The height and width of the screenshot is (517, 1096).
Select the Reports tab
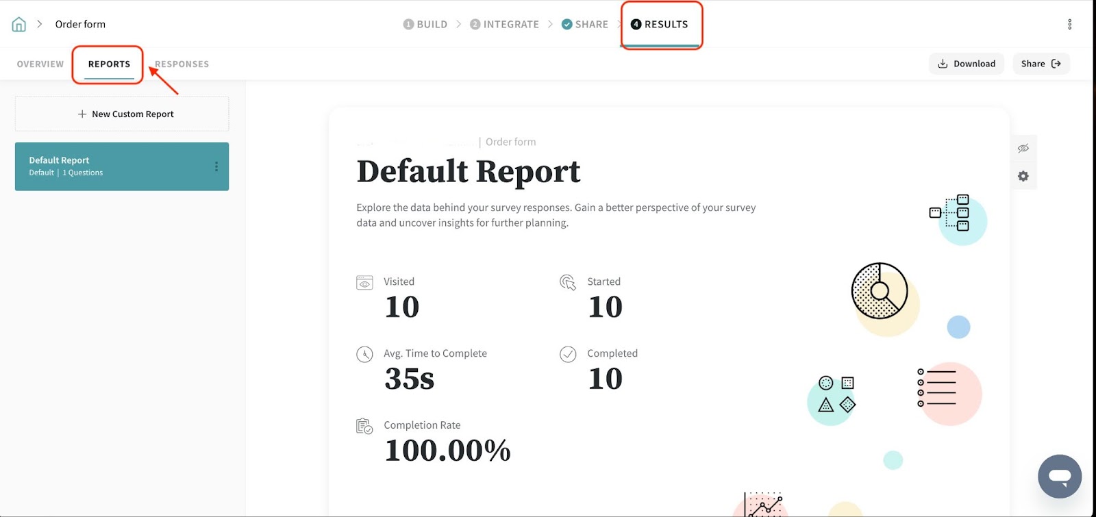(x=109, y=64)
